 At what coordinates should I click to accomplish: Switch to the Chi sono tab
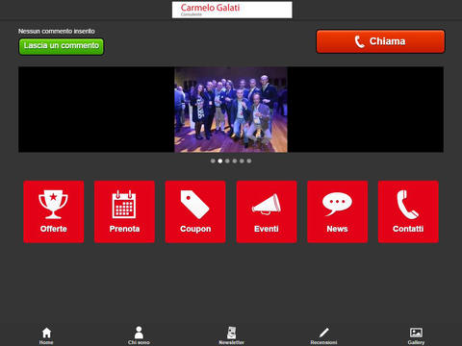point(139,335)
